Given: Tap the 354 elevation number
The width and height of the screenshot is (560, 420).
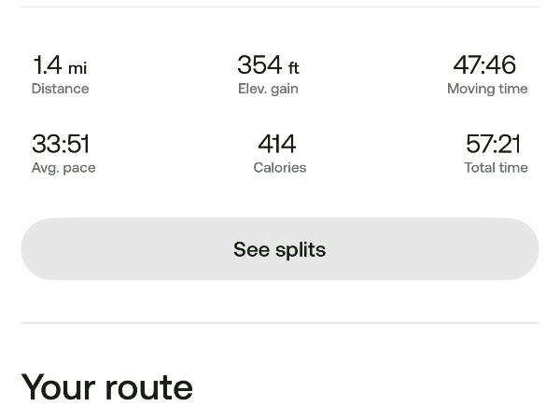Looking at the screenshot, I should pos(259,65).
